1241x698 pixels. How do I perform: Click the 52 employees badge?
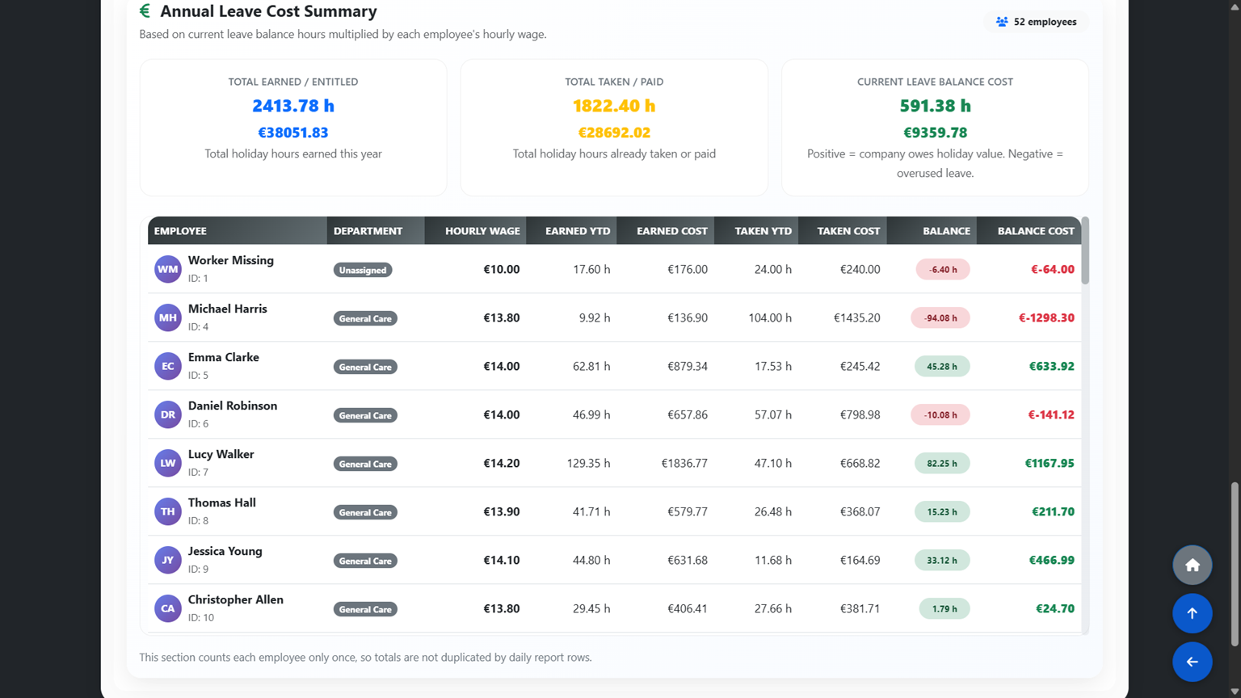point(1036,22)
